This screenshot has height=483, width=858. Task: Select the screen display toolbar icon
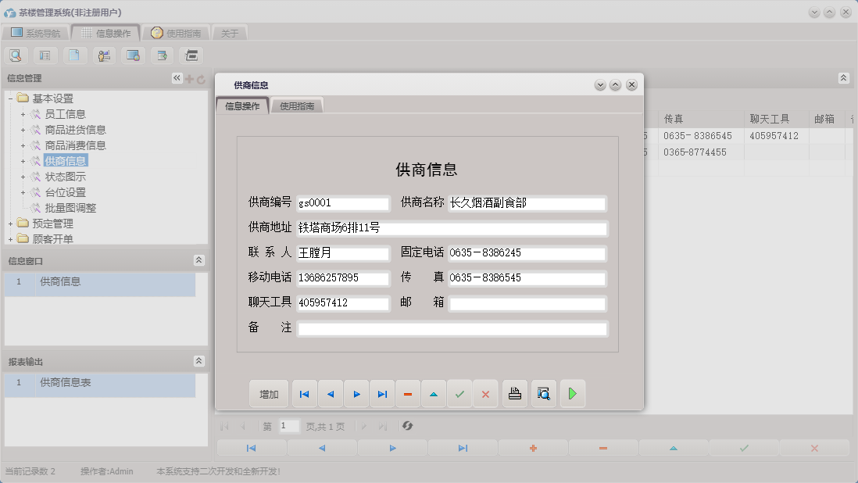pos(132,55)
